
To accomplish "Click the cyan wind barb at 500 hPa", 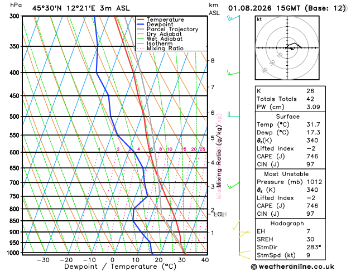I will pos(233,114).
